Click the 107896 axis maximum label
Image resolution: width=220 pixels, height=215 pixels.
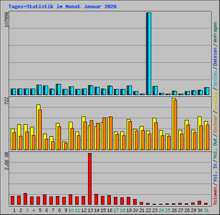pyautogui.click(x=6, y=19)
